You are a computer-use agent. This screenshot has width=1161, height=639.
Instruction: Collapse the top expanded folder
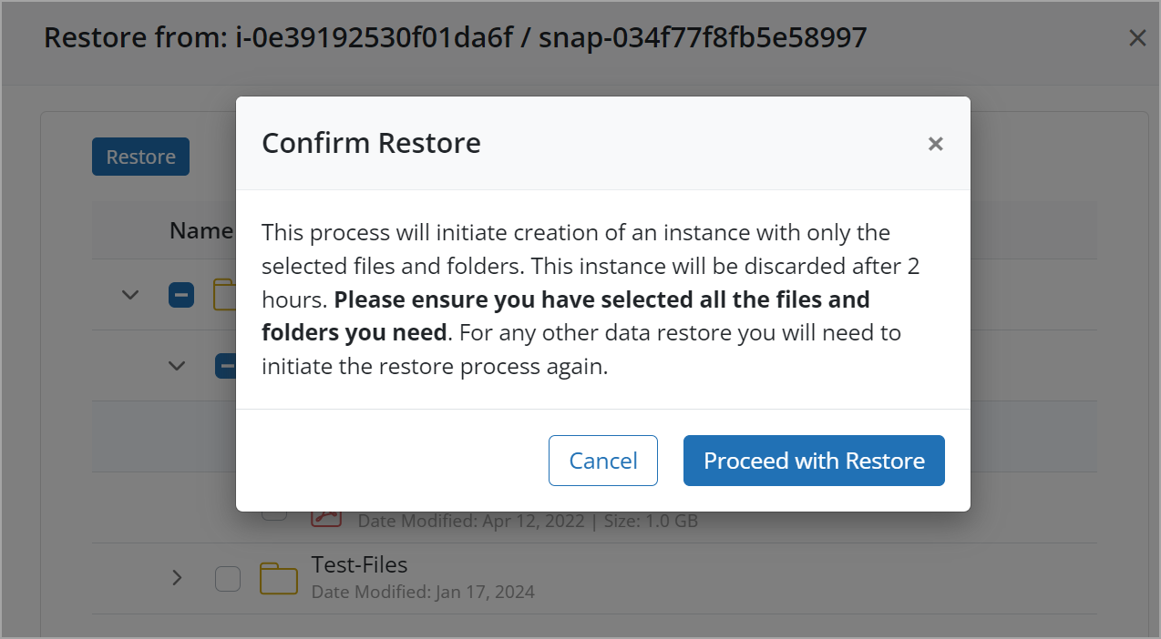[129, 294]
